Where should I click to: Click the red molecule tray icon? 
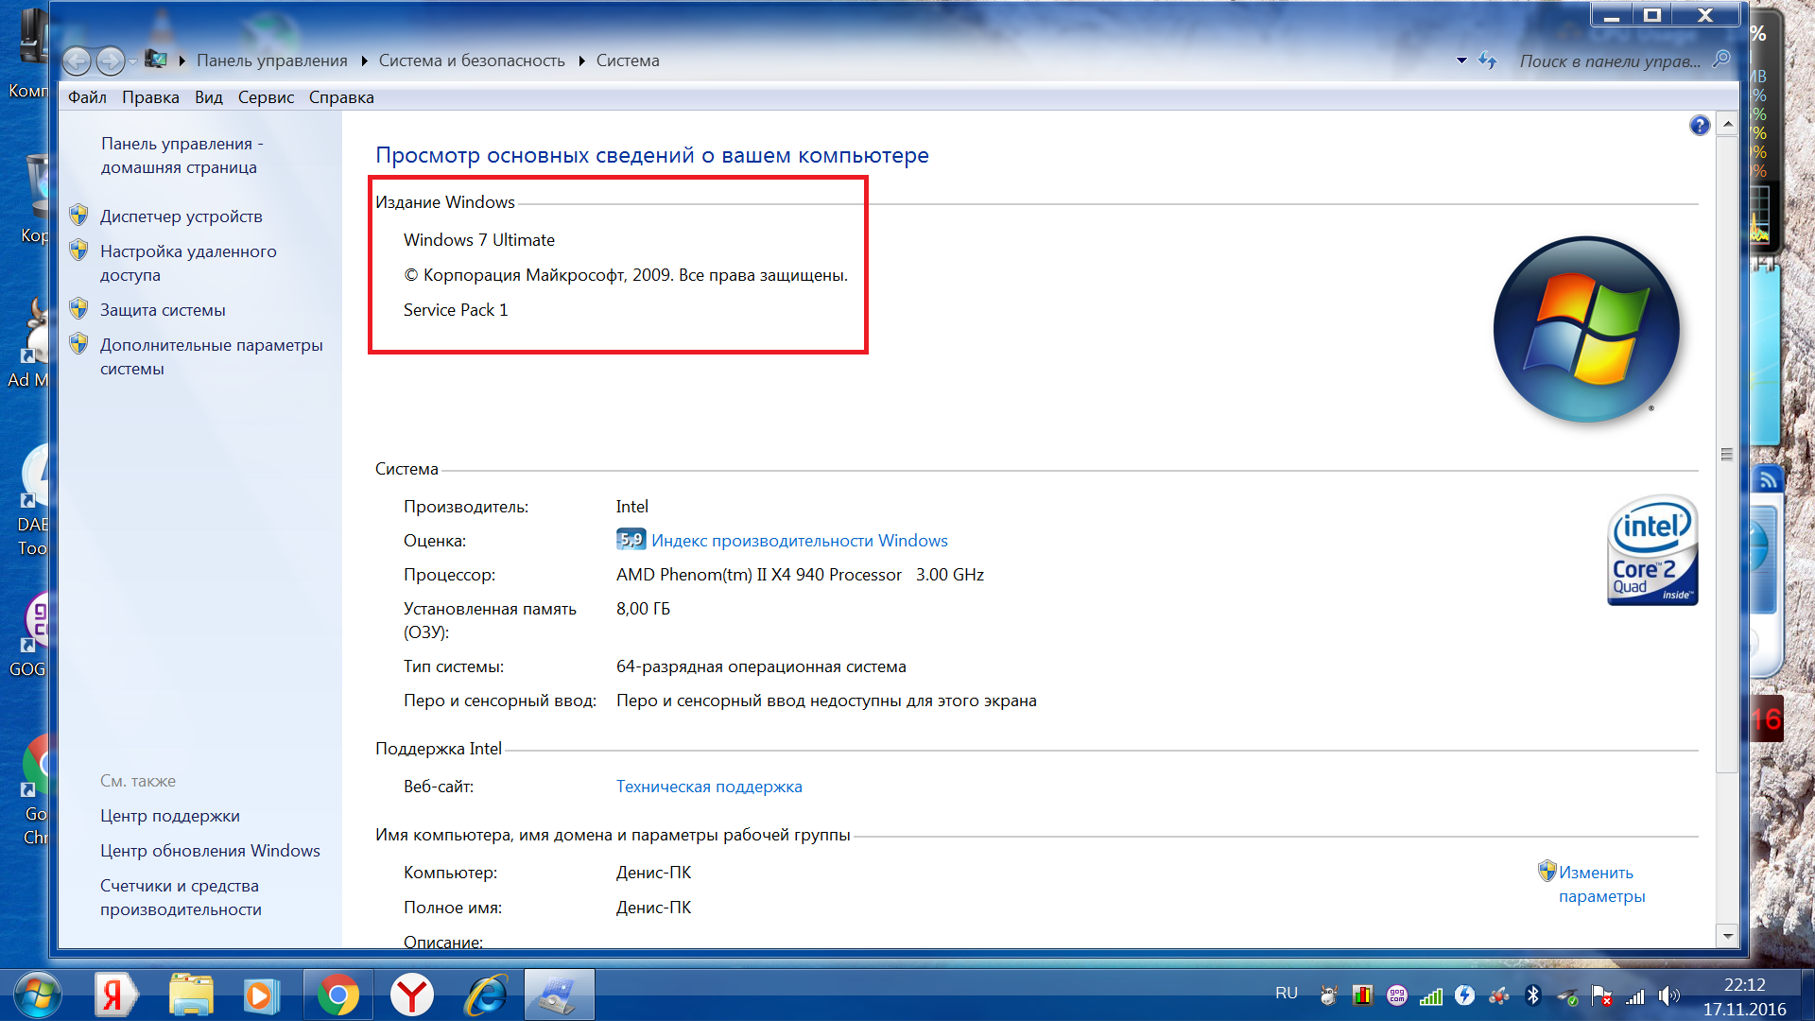click(x=1498, y=995)
